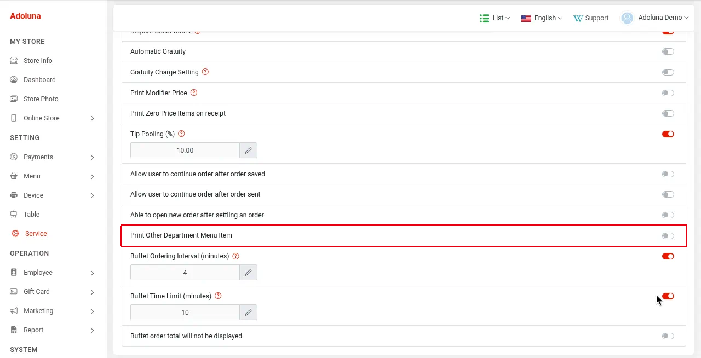
Task: Open the English language dropdown
Action: pyautogui.click(x=542, y=18)
